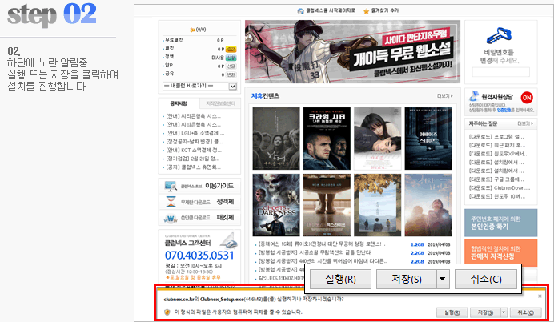Open FAQ [다운로드] 프로그램 설...
554x322 pixels.
point(496,136)
